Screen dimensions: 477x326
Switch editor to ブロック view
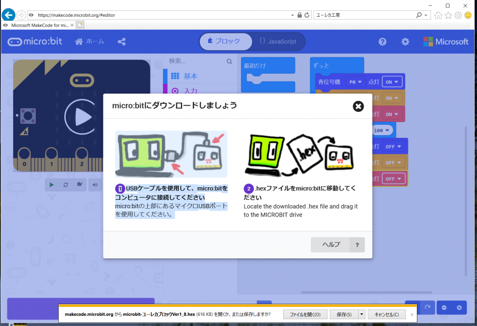pyautogui.click(x=225, y=41)
